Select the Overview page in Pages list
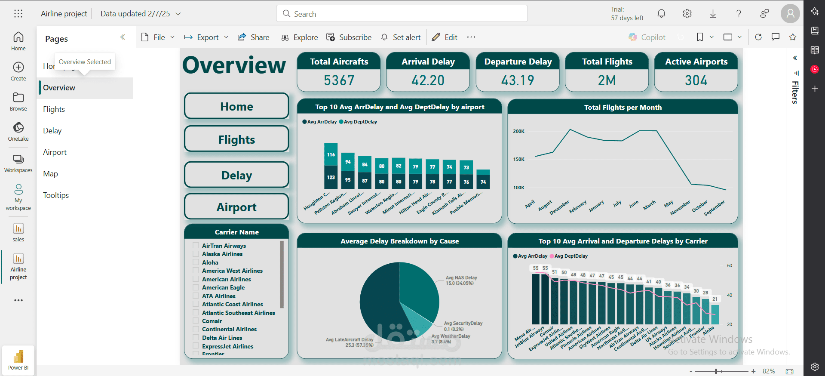This screenshot has width=825, height=376. tap(85, 88)
